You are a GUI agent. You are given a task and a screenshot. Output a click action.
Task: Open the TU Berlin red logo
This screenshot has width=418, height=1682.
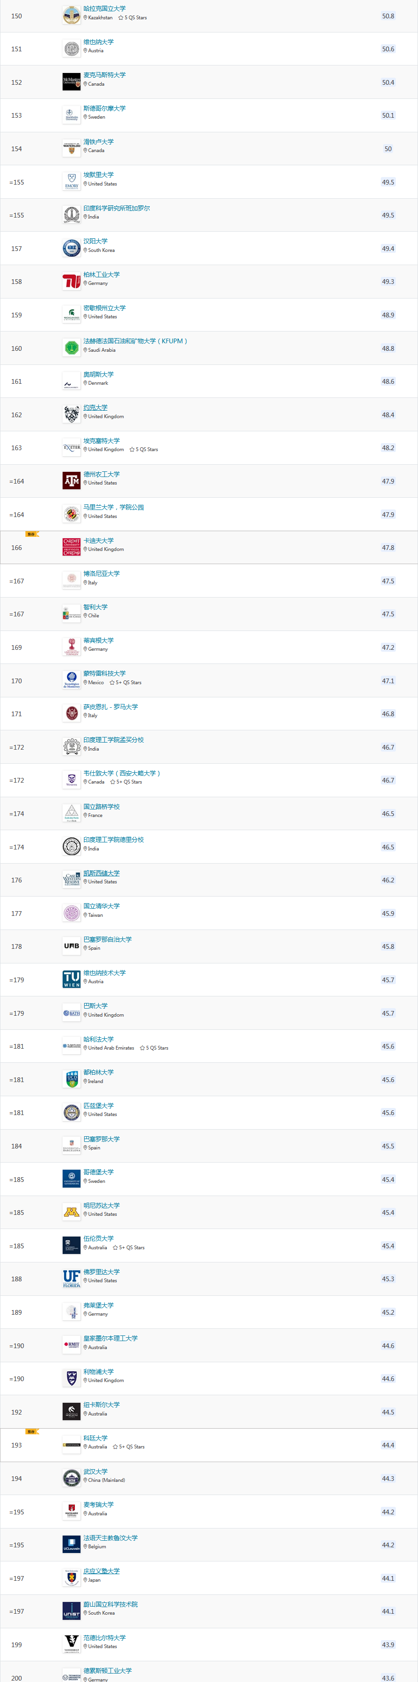(71, 282)
